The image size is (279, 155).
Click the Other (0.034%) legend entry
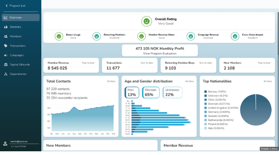coord(215,100)
